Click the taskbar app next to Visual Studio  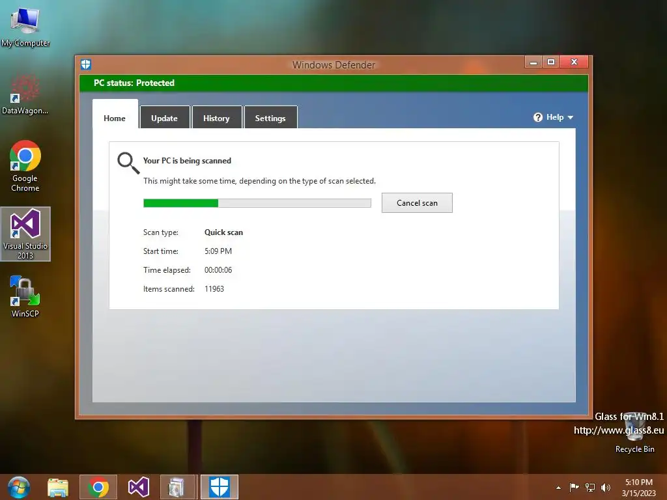[x=178, y=487]
